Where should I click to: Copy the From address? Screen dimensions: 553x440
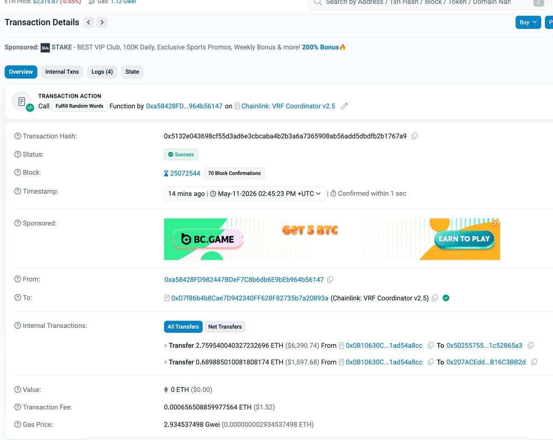[x=330, y=279]
